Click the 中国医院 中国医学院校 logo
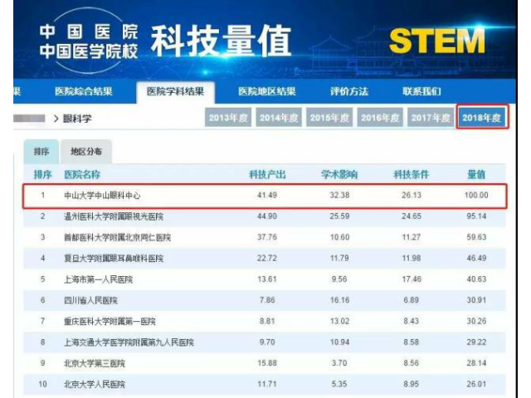The width and height of the screenshot is (531, 398). pyautogui.click(x=89, y=41)
